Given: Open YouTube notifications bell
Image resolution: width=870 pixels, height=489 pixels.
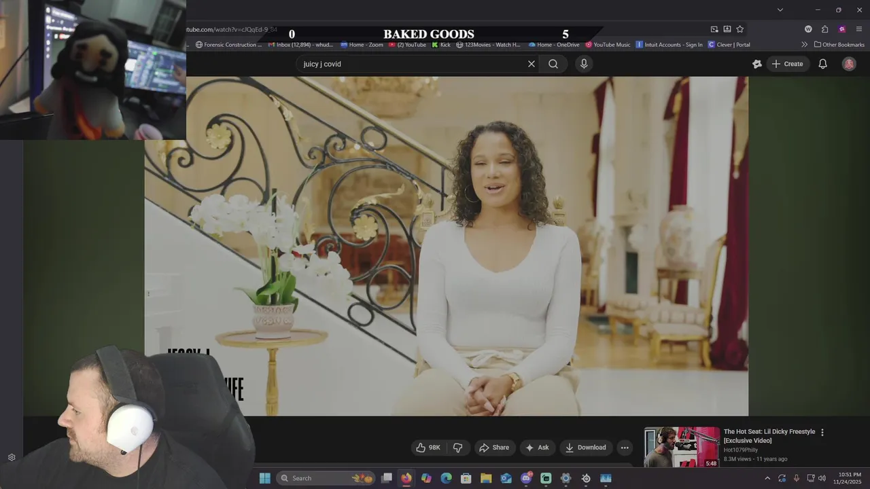Looking at the screenshot, I should coord(822,64).
